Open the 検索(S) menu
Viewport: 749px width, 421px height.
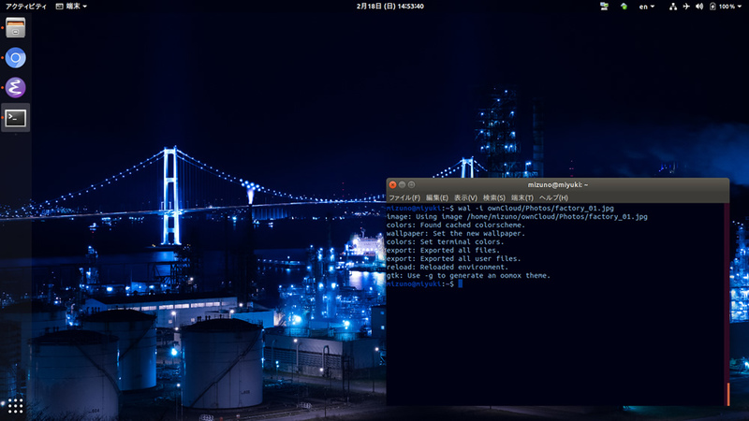tap(494, 197)
